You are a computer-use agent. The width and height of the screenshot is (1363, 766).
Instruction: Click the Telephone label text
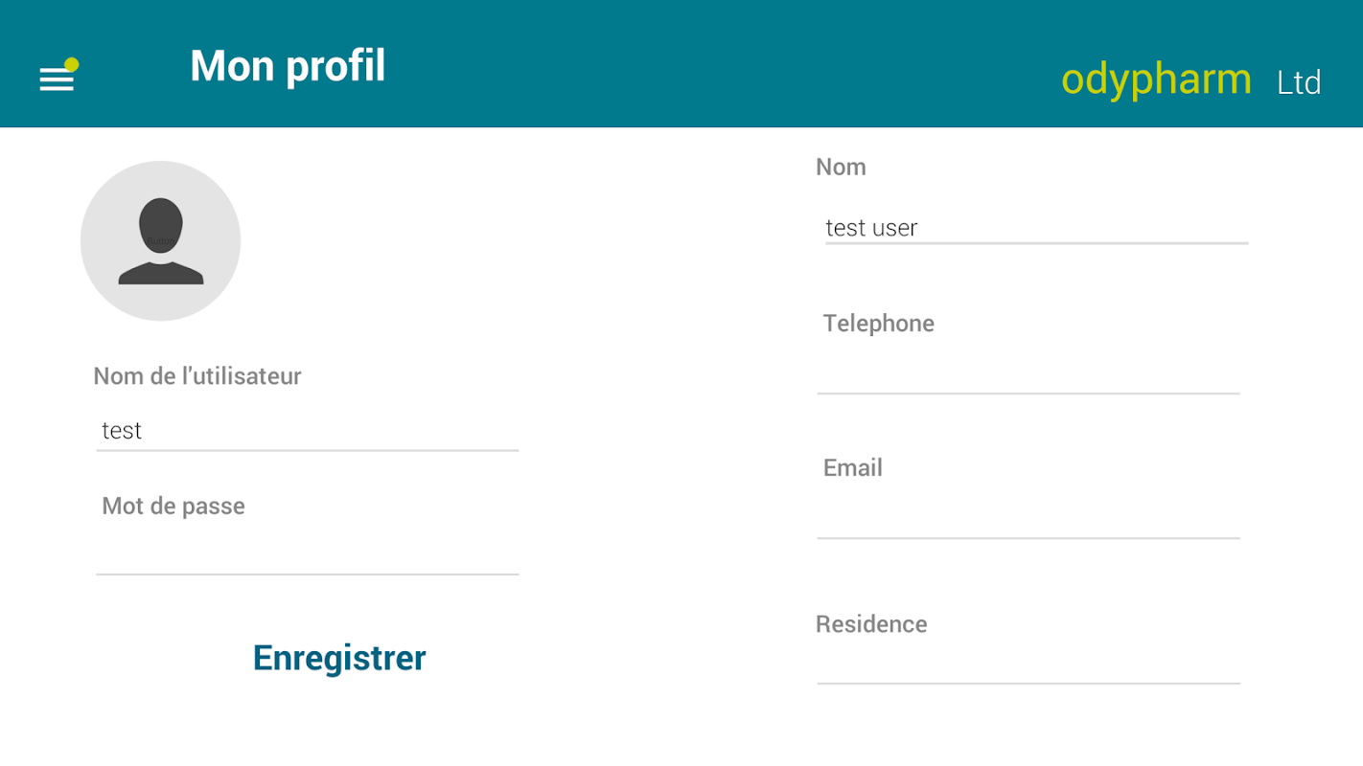point(878,324)
